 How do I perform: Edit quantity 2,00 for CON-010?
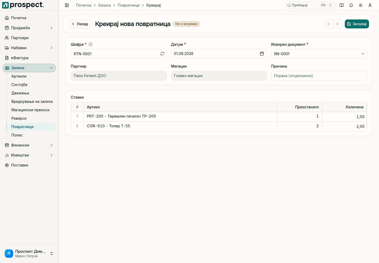(x=345, y=127)
